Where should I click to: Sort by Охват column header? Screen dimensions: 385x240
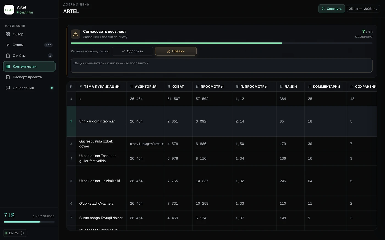[175, 87]
